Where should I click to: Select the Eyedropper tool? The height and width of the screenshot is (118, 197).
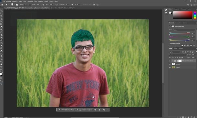pyautogui.click(x=1, y=27)
